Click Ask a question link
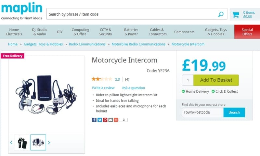The height and width of the screenshot is (156, 260). click(x=133, y=88)
